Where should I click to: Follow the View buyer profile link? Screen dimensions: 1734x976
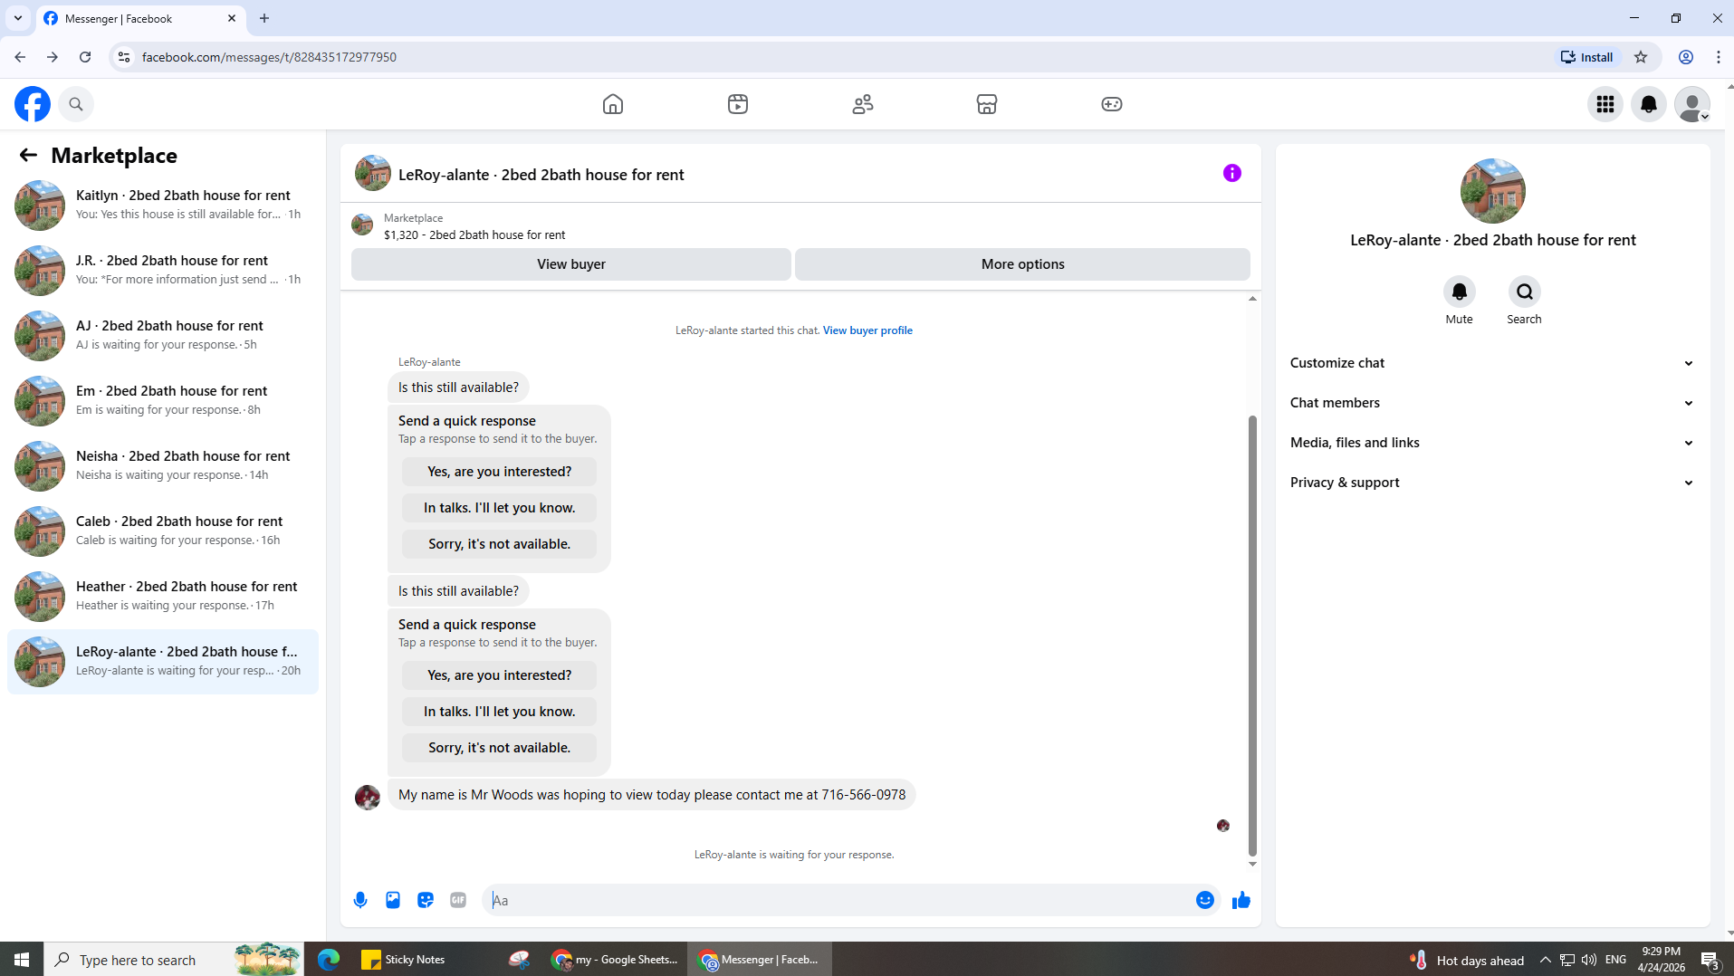click(867, 330)
